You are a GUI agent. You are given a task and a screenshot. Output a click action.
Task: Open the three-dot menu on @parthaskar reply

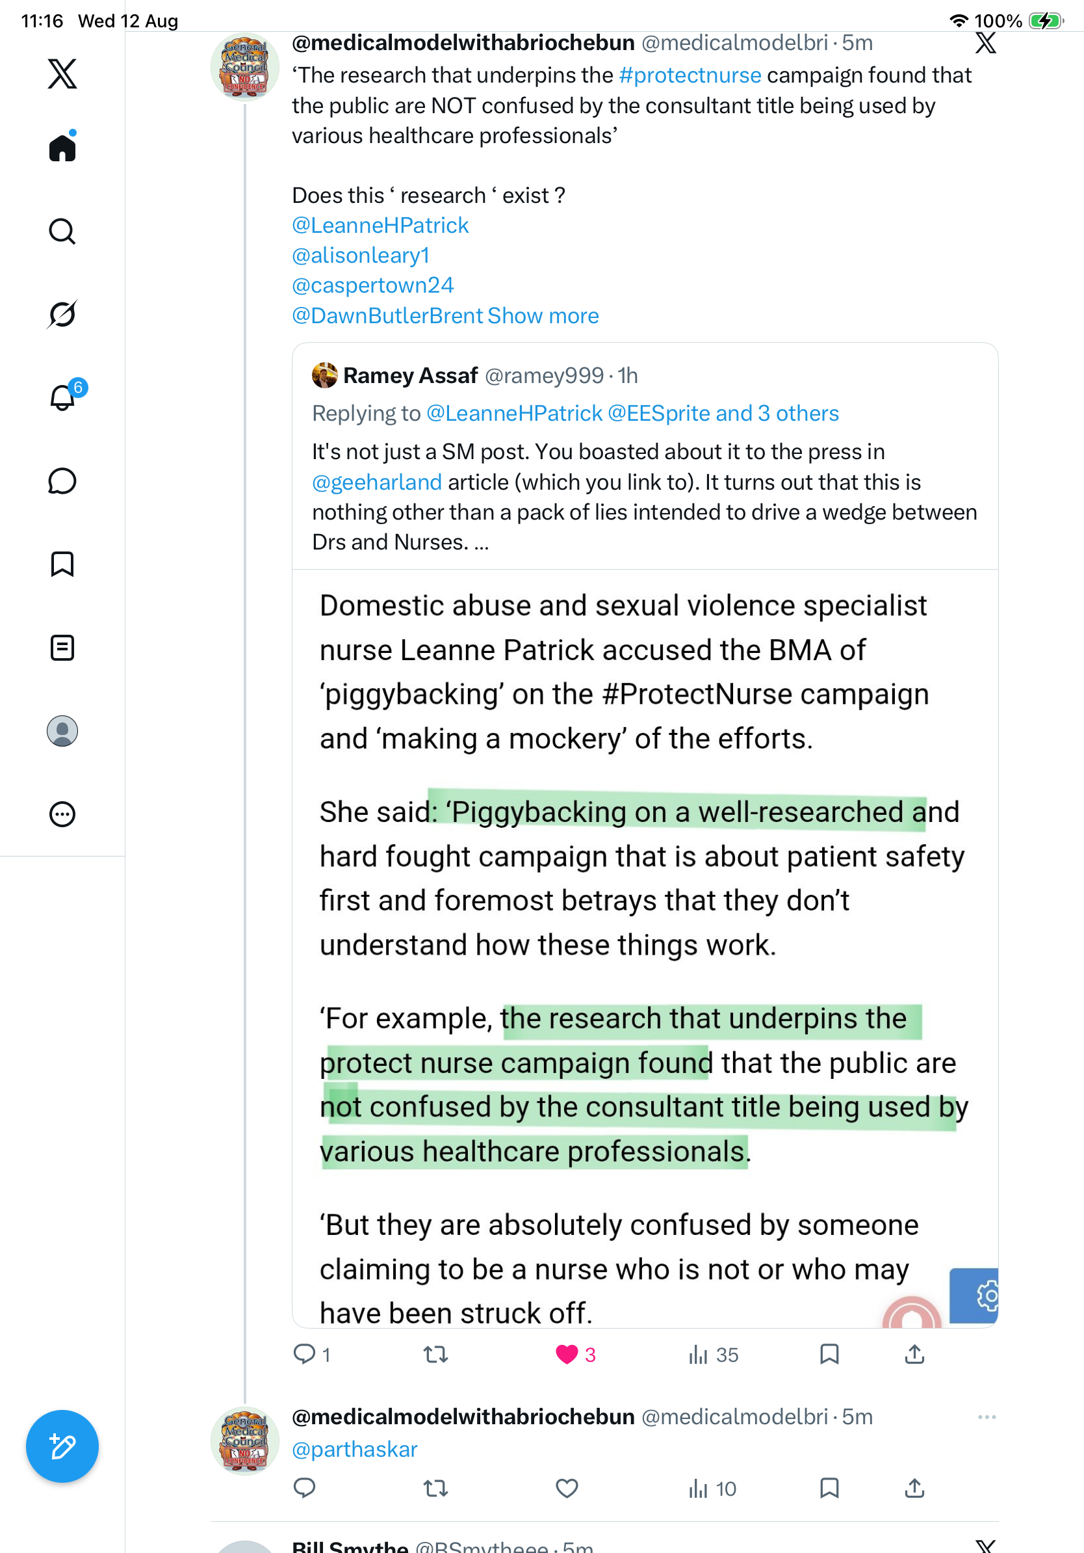(987, 1416)
